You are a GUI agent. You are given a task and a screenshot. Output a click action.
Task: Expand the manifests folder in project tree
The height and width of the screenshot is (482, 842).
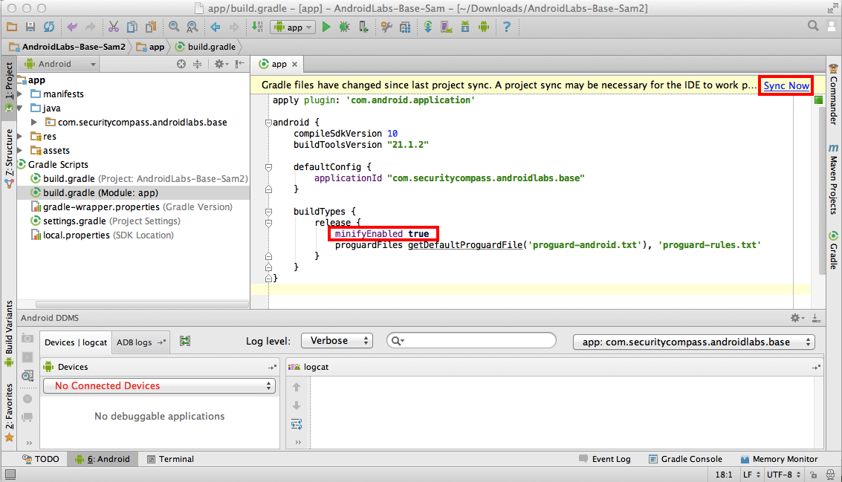point(20,94)
